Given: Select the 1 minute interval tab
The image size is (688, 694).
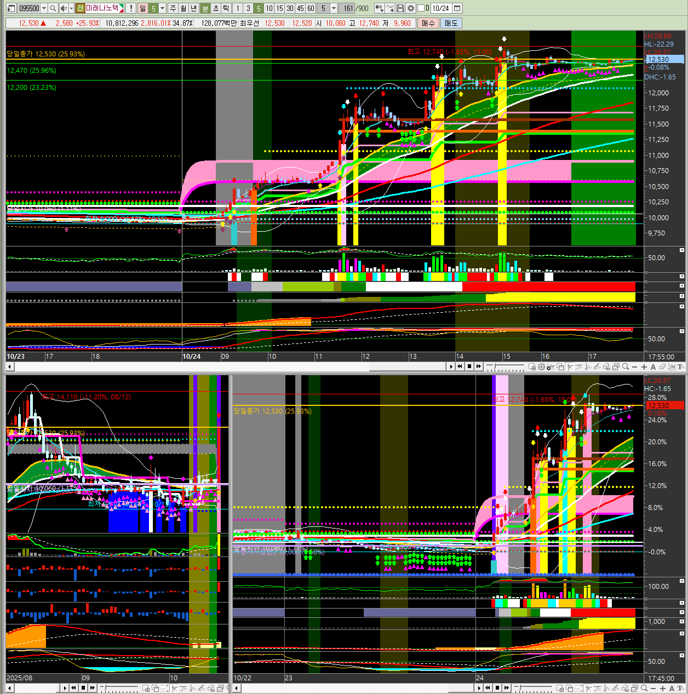Looking at the screenshot, I should [238, 8].
